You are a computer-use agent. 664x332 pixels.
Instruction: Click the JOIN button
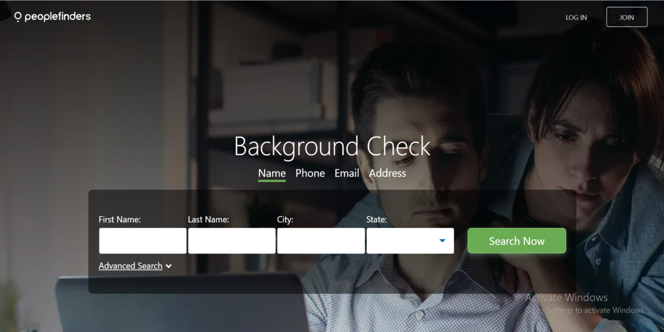coord(626,17)
